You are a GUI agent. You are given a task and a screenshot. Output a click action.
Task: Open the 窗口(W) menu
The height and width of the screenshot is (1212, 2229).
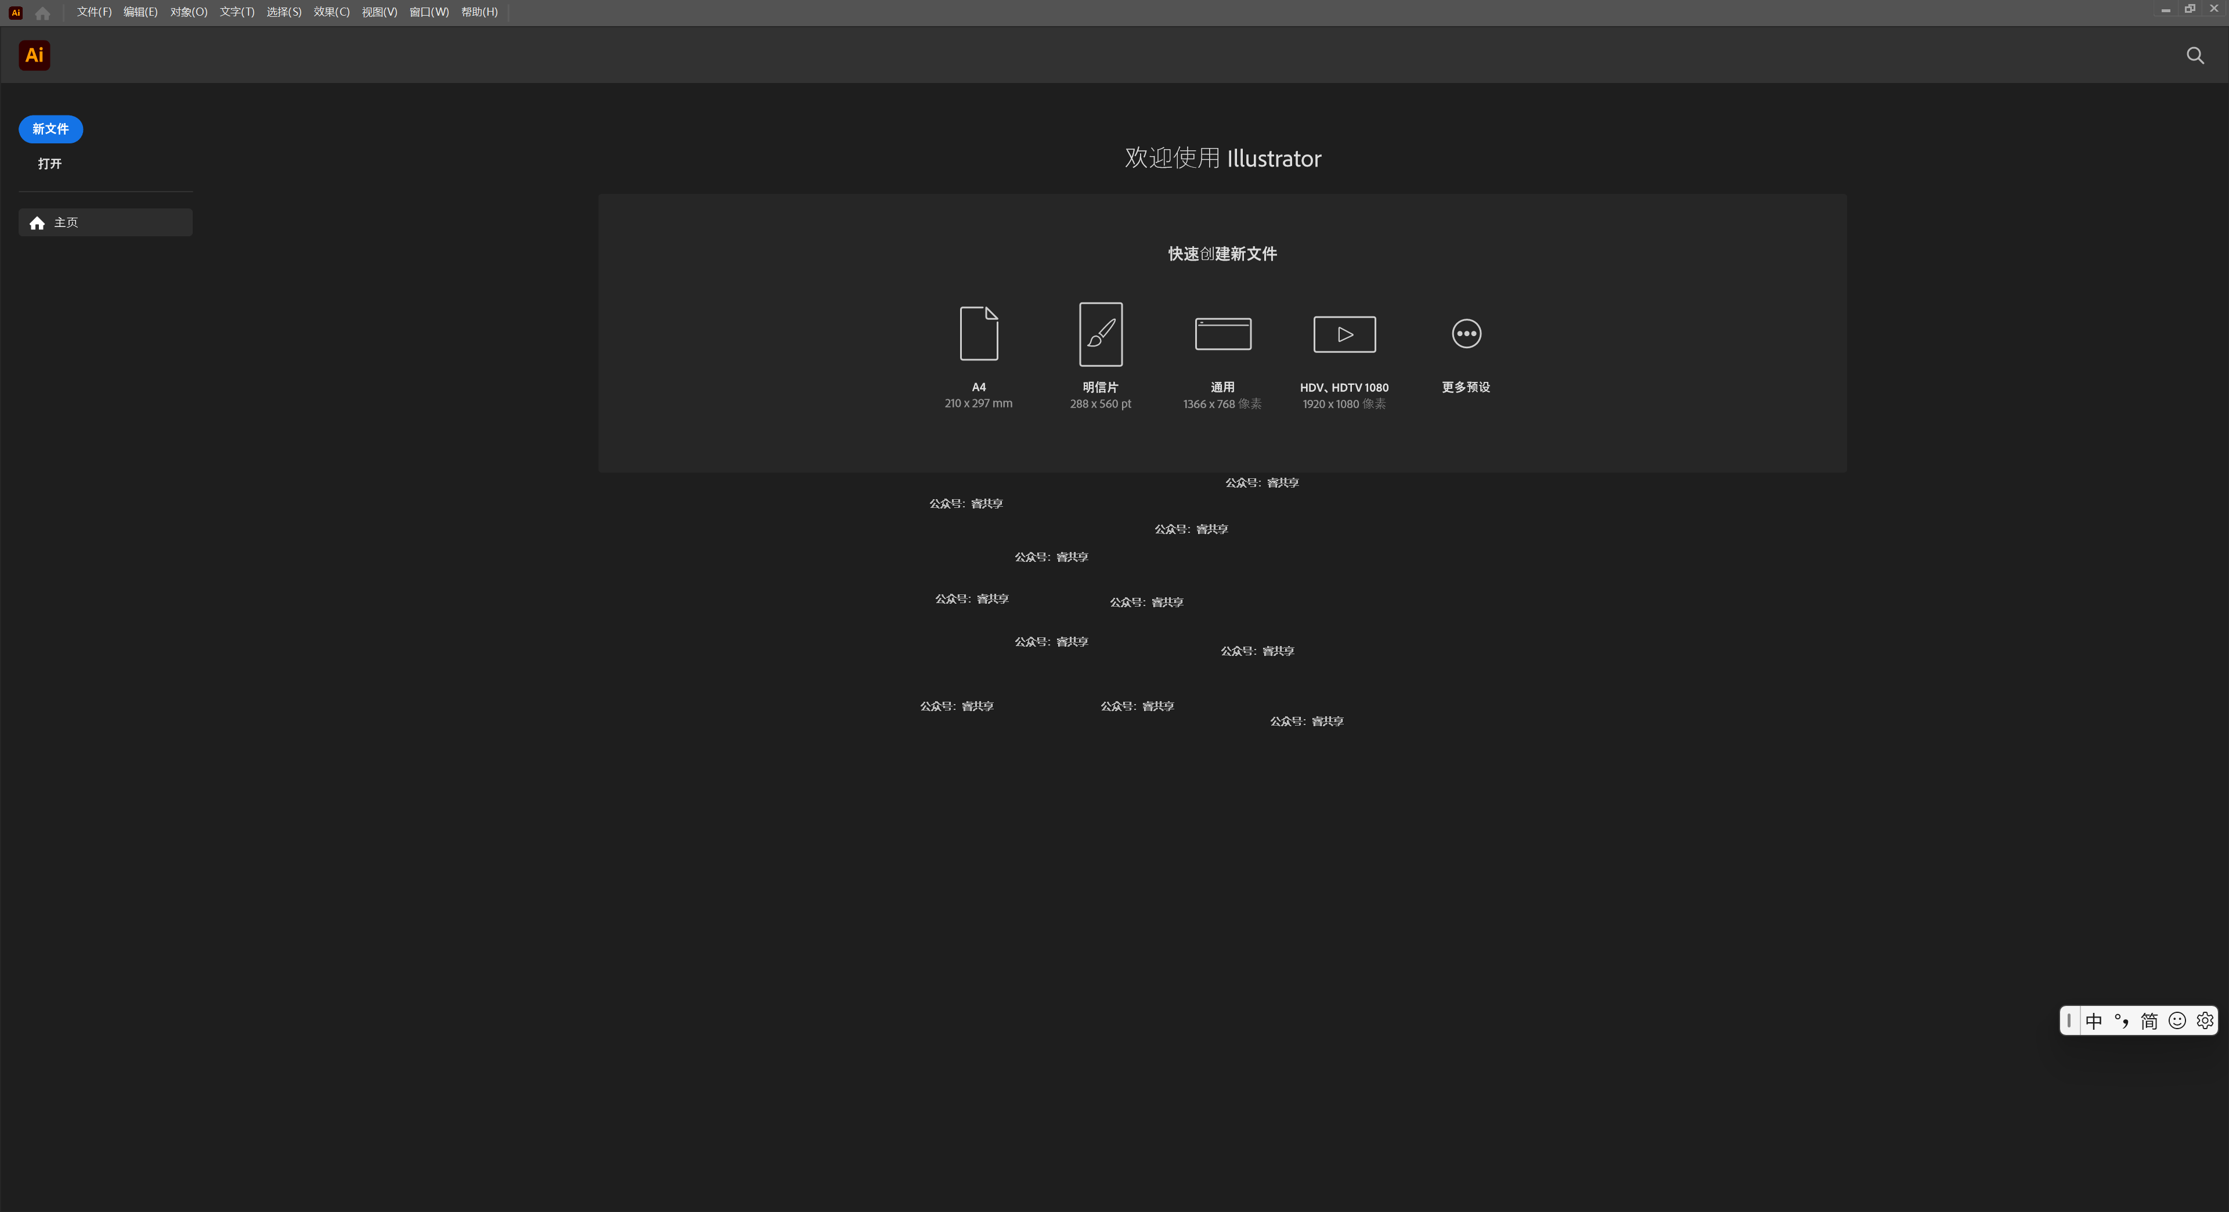pos(428,12)
